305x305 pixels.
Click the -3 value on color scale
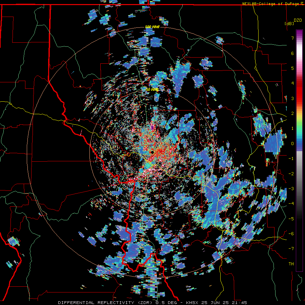coord(291,188)
